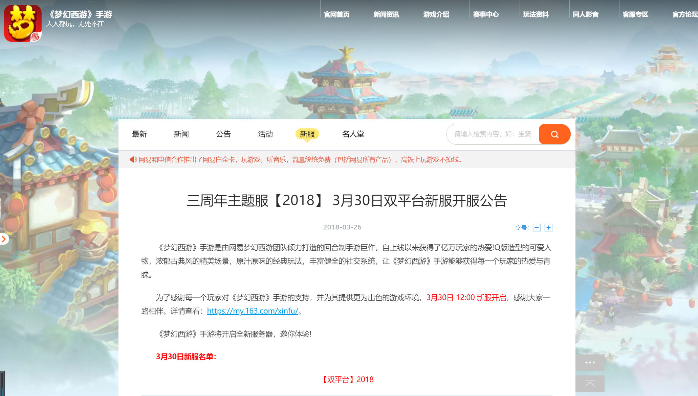The image size is (698, 396).
Task: Switch to the 新闻 tab
Action: click(181, 134)
